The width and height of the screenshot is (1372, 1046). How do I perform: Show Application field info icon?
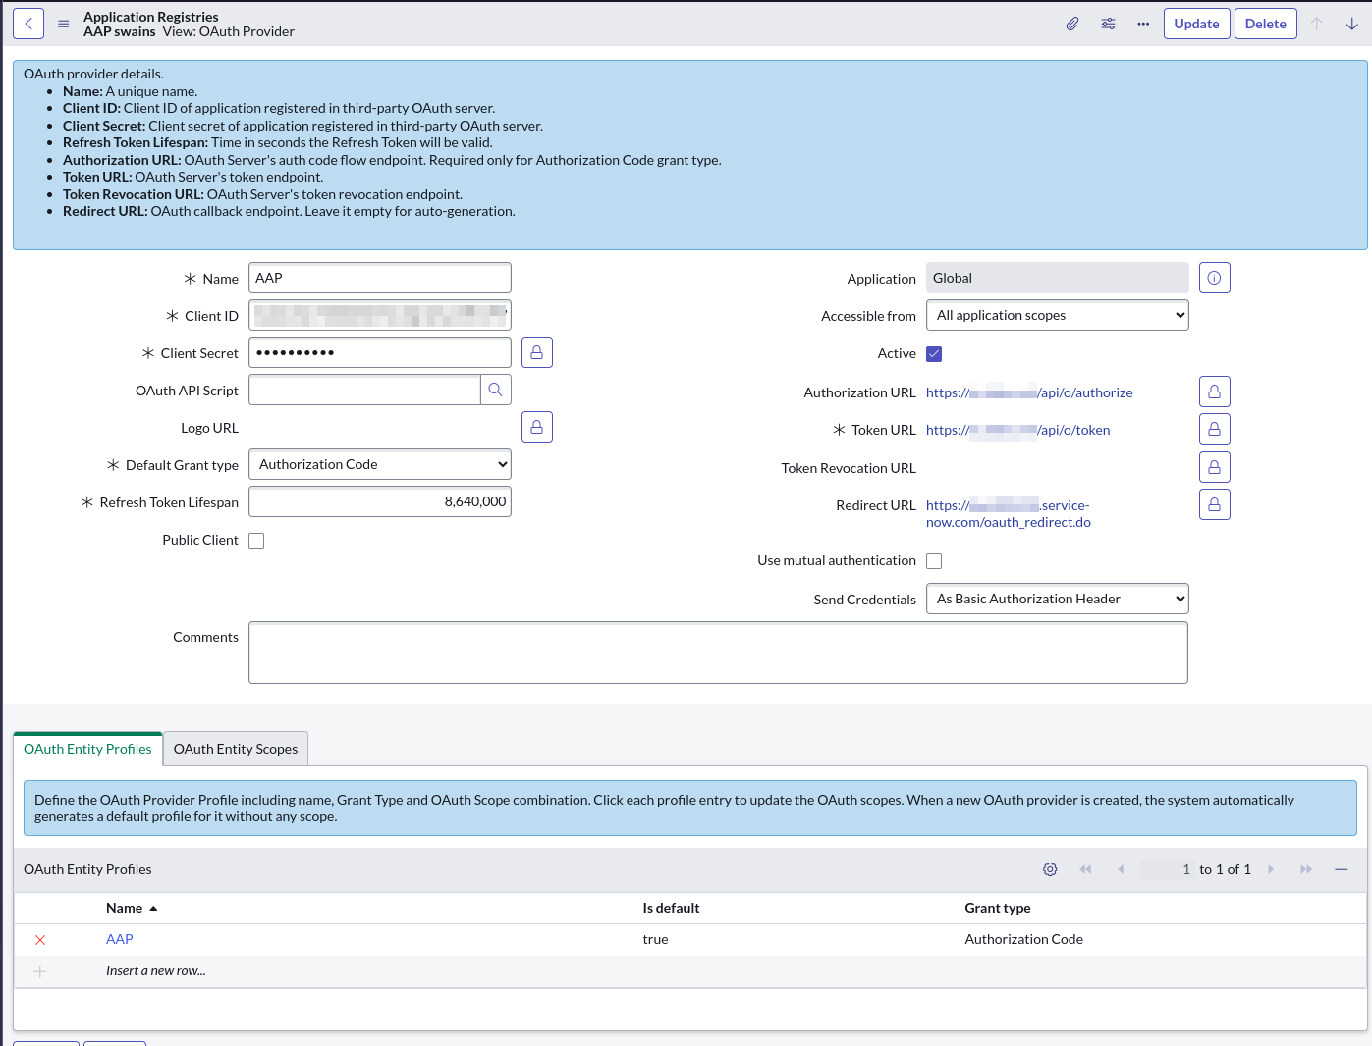[1215, 278]
